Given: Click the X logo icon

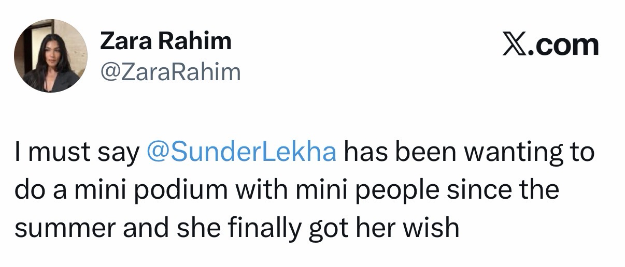Looking at the screenshot, I should point(517,45).
